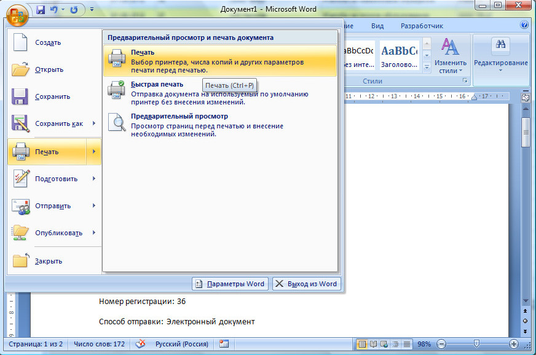Click the zoom slider handle
Screen dimensions: 536x355
476,344
